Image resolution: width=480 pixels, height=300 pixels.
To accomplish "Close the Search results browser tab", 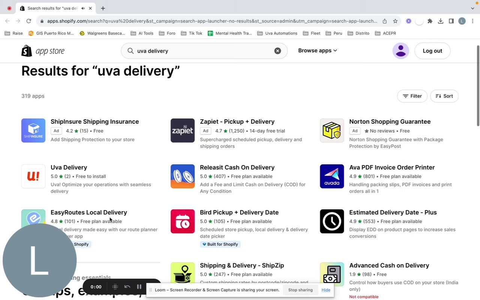I will point(90,8).
